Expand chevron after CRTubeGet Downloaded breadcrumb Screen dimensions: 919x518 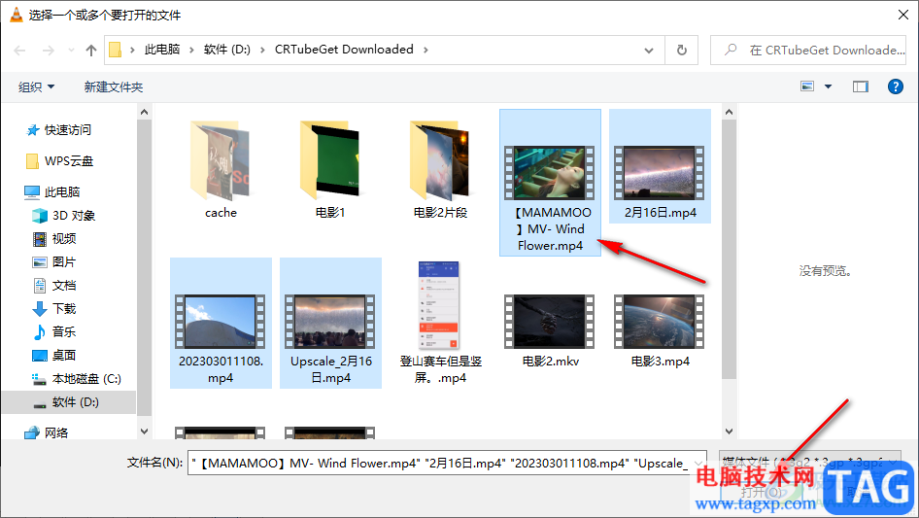tap(425, 51)
